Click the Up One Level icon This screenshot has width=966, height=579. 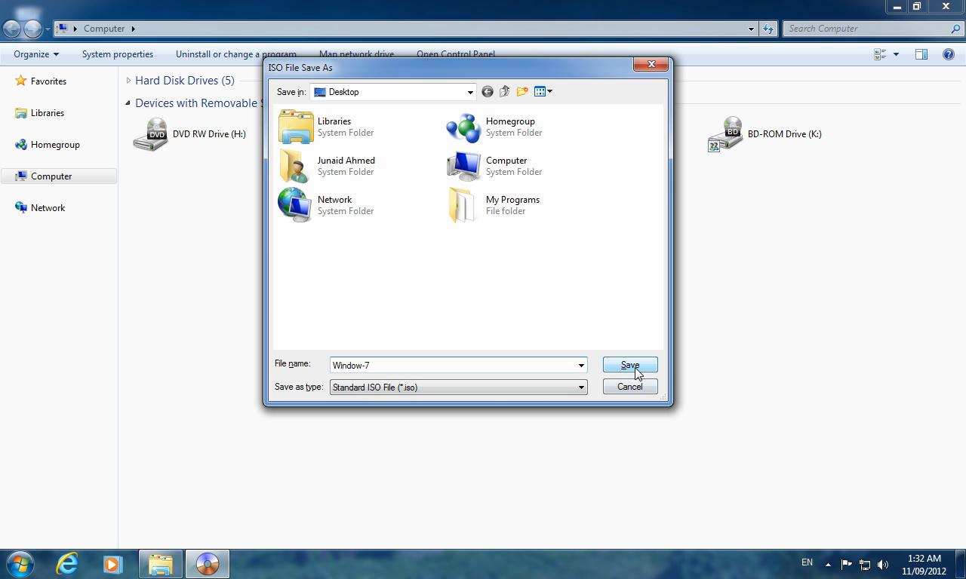click(504, 91)
